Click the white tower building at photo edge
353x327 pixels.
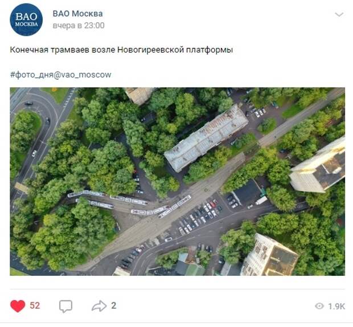pyautogui.click(x=318, y=165)
